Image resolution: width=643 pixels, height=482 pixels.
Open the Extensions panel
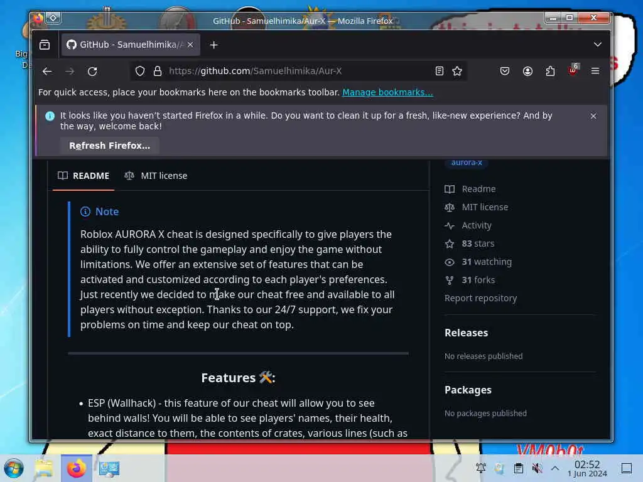(x=550, y=71)
